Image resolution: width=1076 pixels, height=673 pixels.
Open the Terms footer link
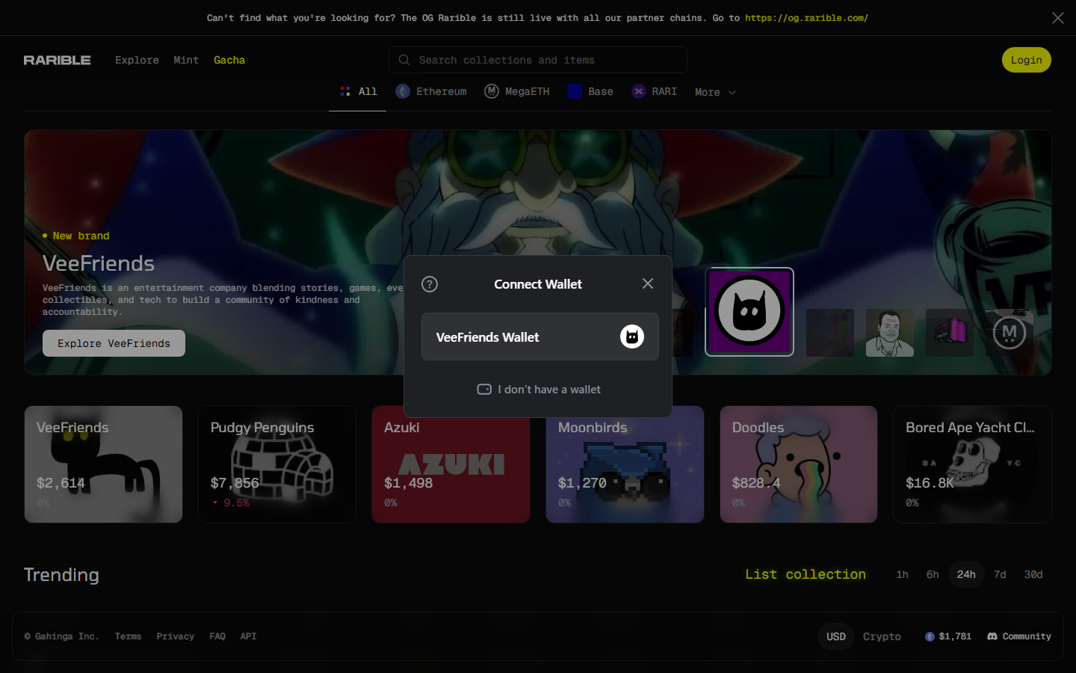[x=128, y=636]
